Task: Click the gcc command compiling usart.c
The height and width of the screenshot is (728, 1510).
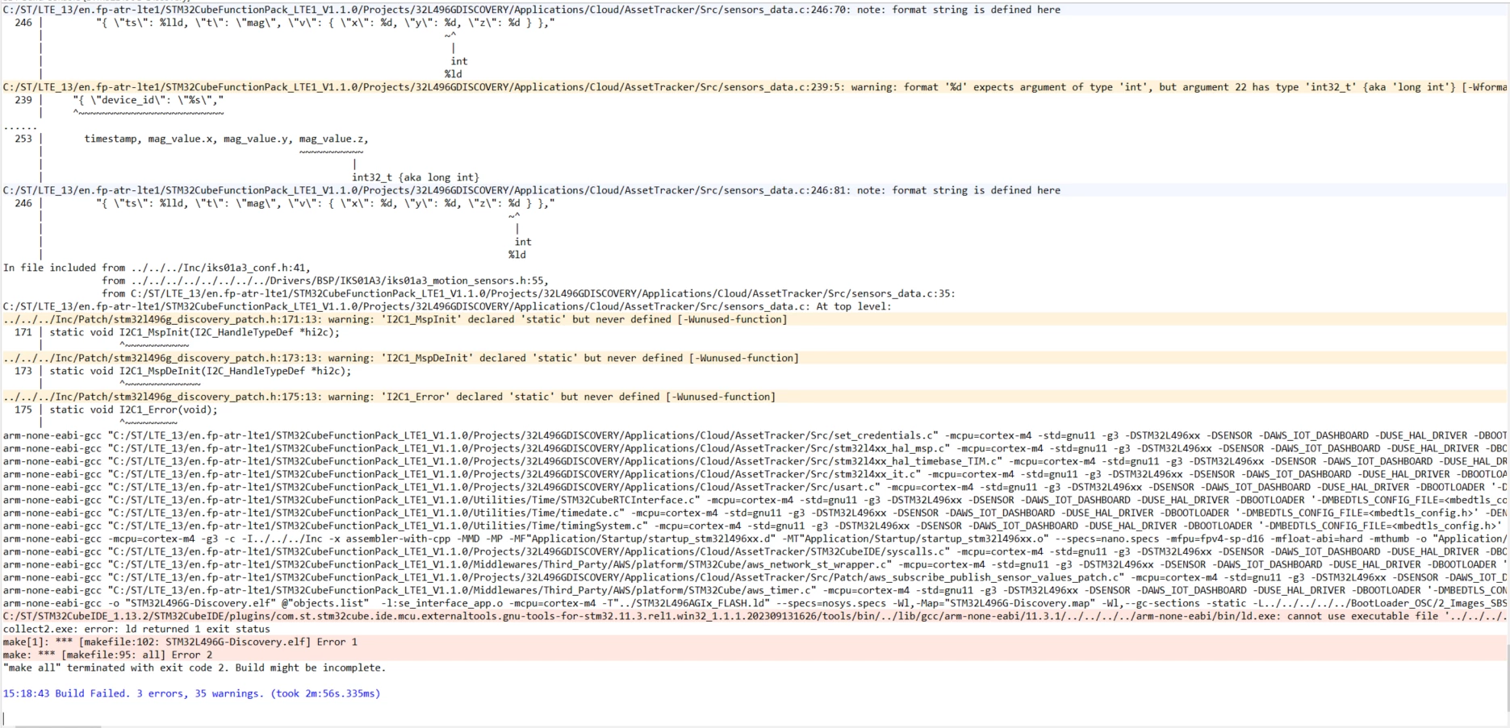Action: pos(755,487)
